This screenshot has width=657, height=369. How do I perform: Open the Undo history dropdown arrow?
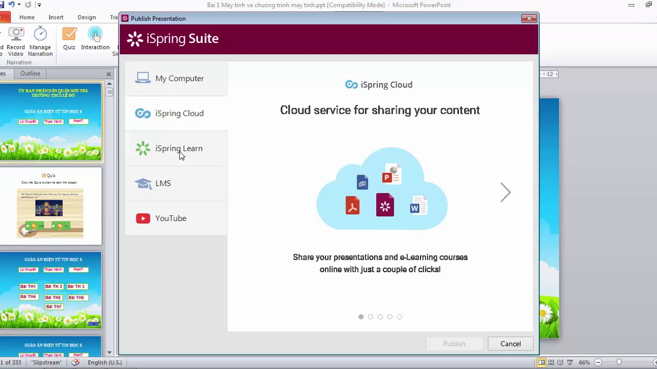point(19,5)
